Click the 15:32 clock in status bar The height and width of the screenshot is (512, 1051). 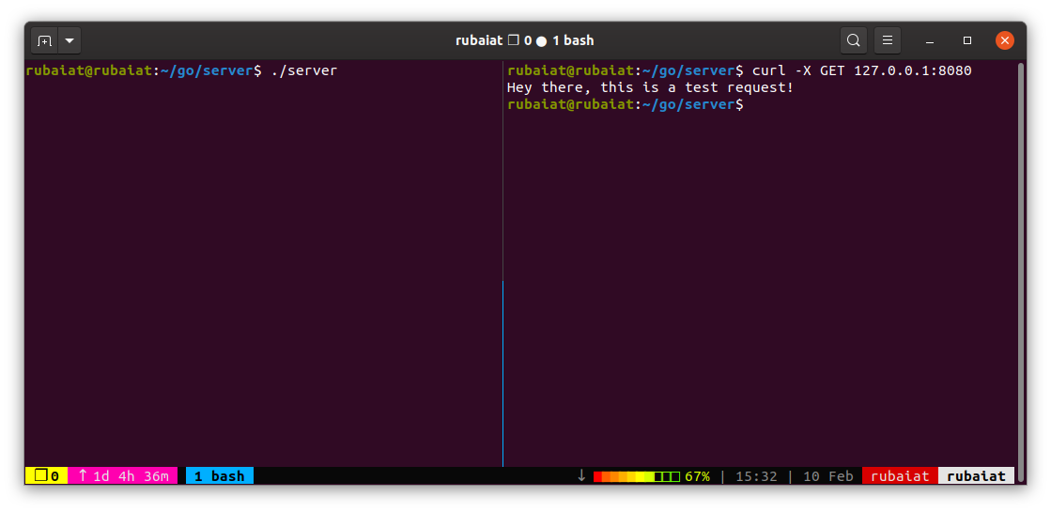pyautogui.click(x=756, y=476)
